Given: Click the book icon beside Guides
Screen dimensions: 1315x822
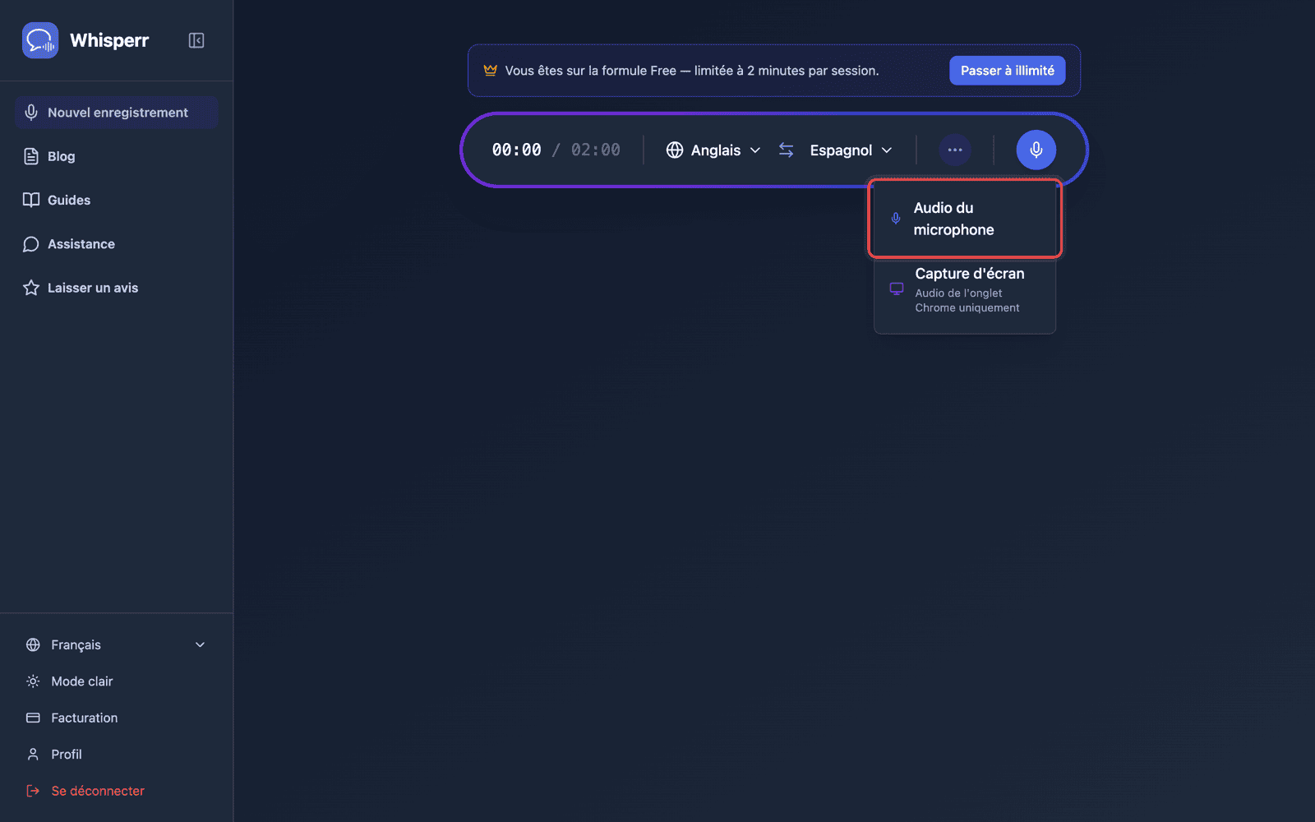Looking at the screenshot, I should tap(31, 200).
